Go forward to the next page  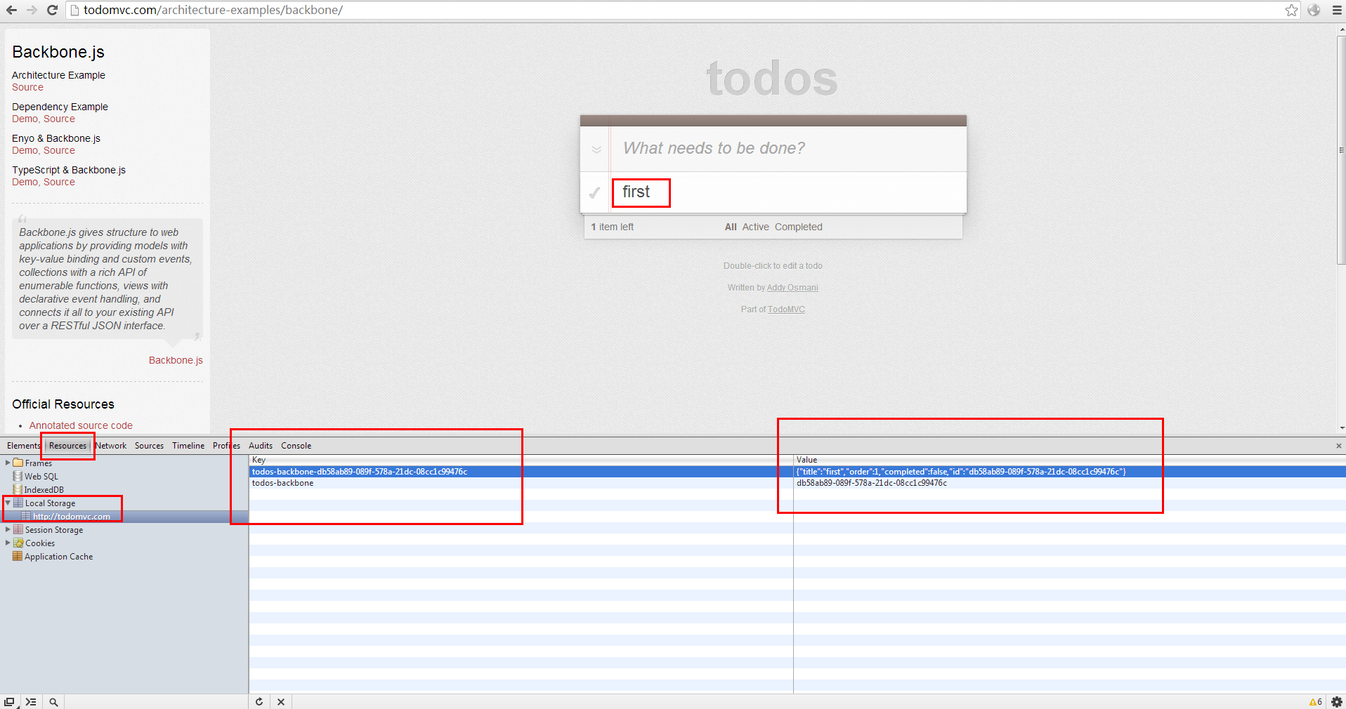[32, 10]
